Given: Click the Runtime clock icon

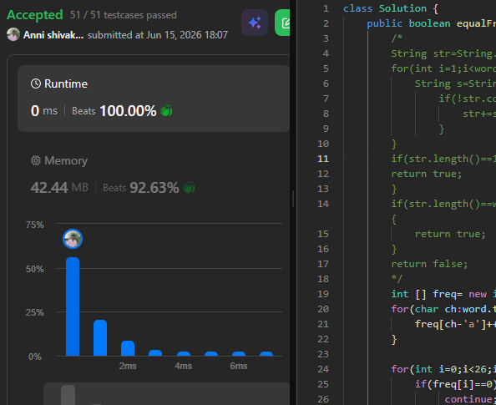Looking at the screenshot, I should click(36, 84).
